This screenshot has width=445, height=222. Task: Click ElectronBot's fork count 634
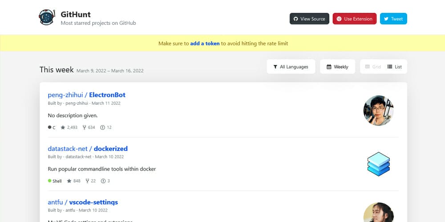pos(89,127)
